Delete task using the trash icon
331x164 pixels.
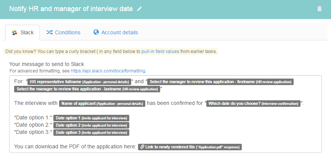[319, 9]
